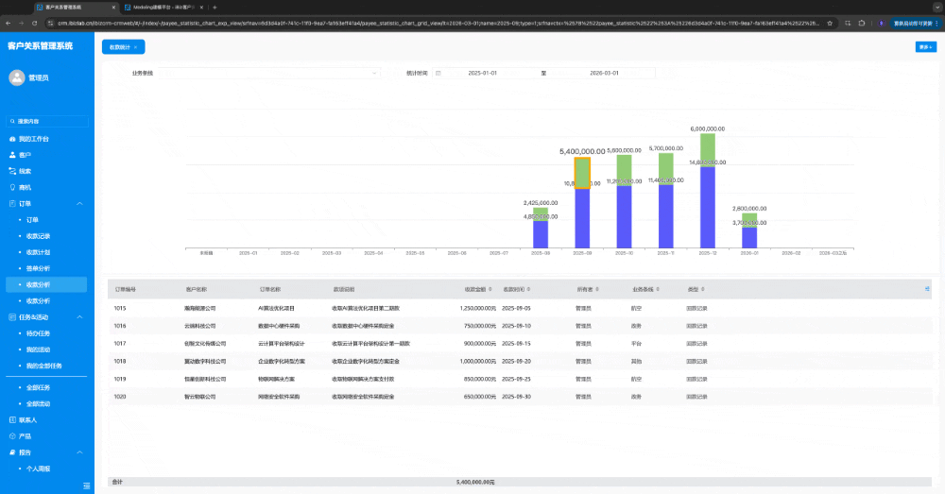945x494 pixels.
Task: Close the 收款统计 tab
Action: [x=135, y=46]
